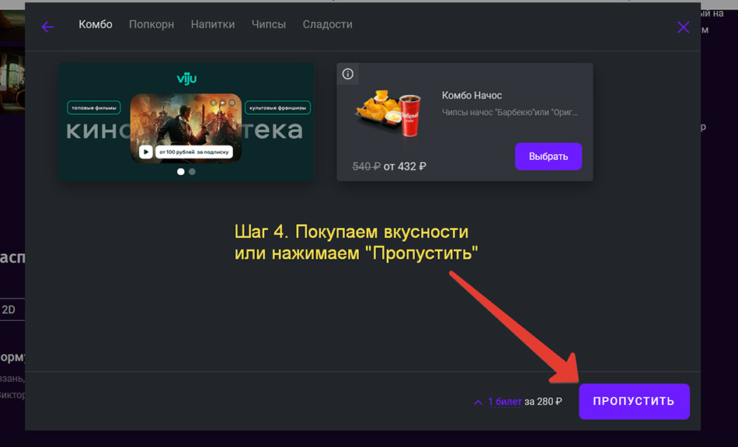Expand order details with the chevron-up arrow
Screen dimensions: 738x447
[x=479, y=402]
